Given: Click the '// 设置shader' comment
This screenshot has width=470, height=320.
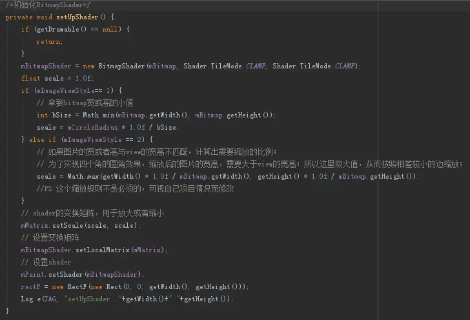Looking at the screenshot, I should (46, 262).
